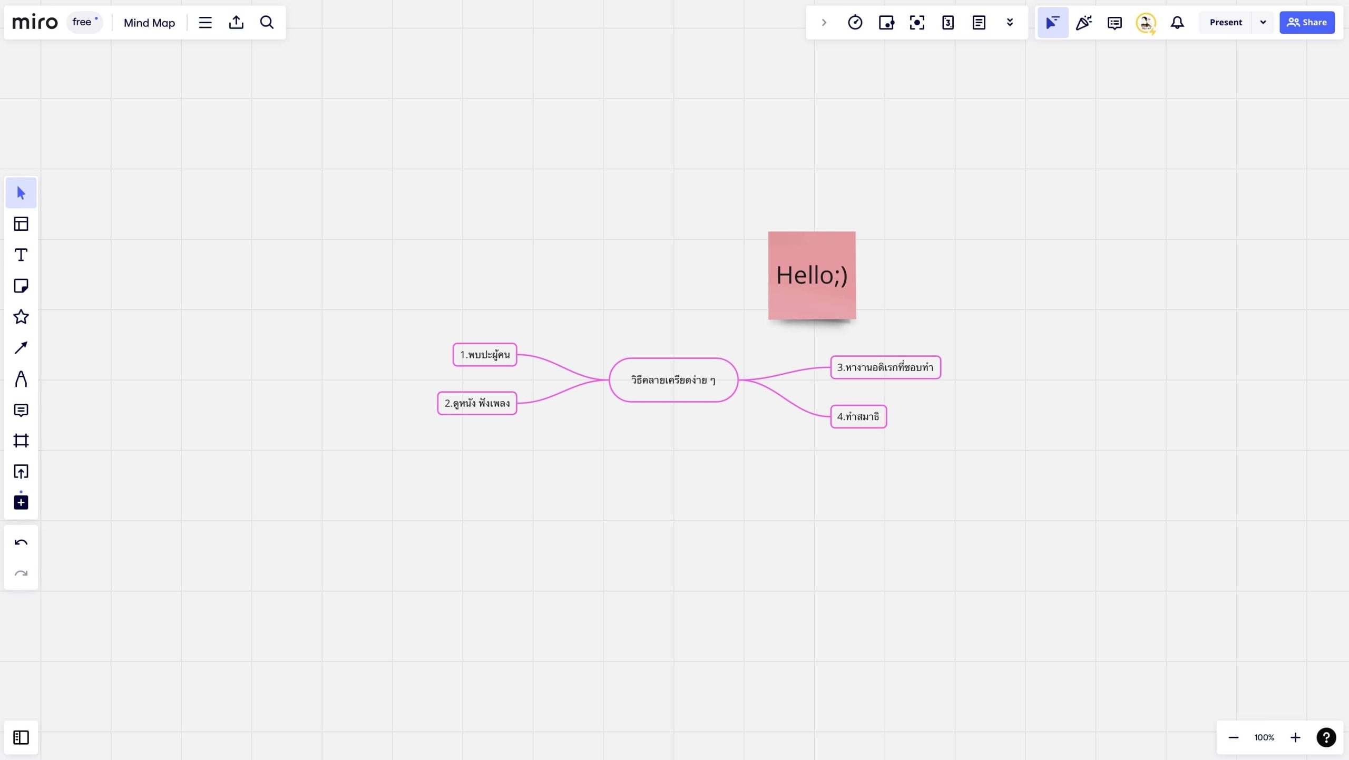Select the pen drawing tool

21,379
